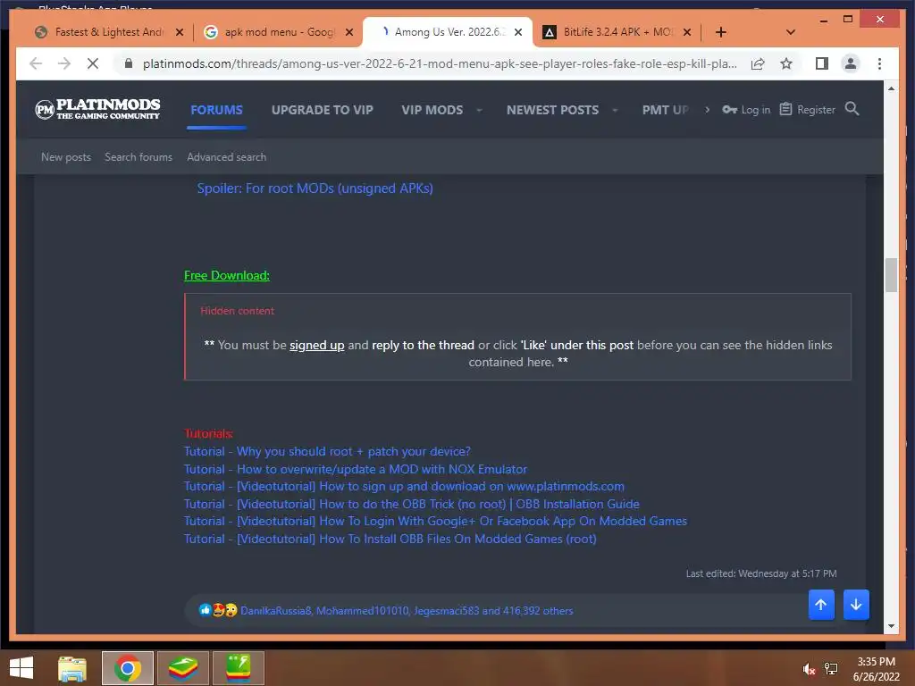Jump to bottom with down arrow button
The height and width of the screenshot is (686, 915).
tap(856, 605)
